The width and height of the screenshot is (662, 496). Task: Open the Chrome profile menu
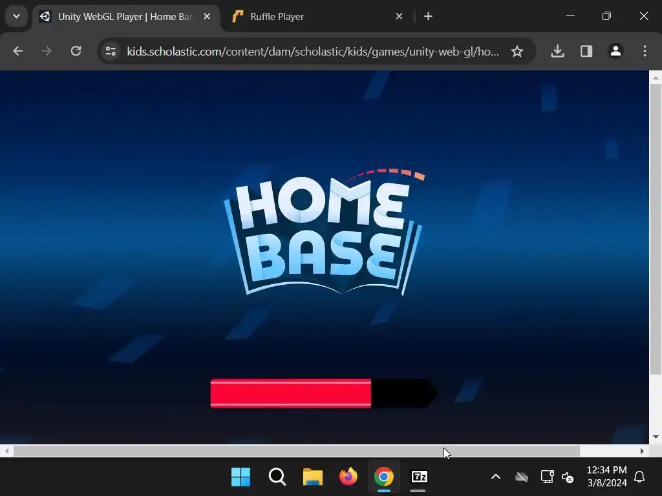pyautogui.click(x=615, y=51)
